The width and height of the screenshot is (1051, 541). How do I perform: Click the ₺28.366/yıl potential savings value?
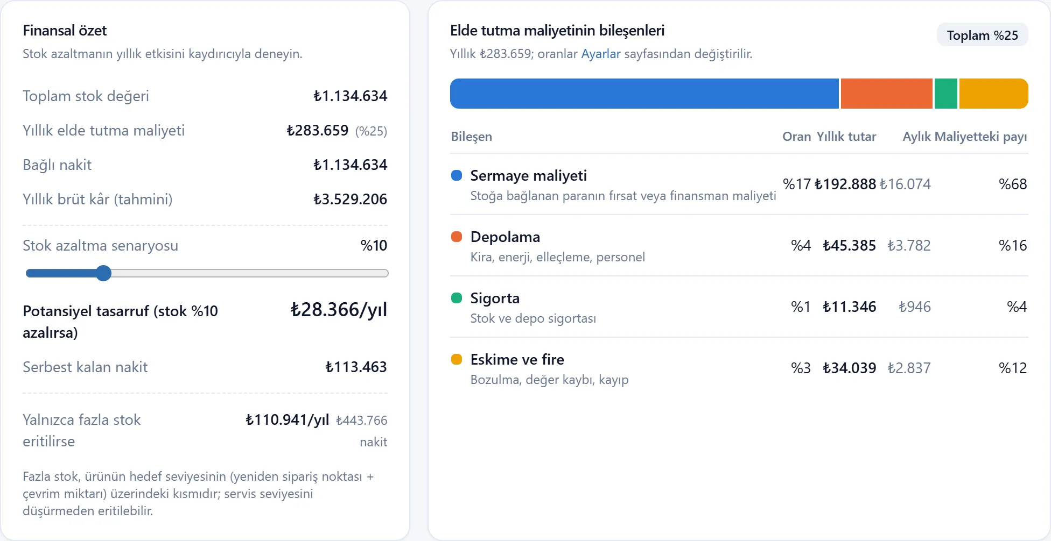[x=339, y=310]
